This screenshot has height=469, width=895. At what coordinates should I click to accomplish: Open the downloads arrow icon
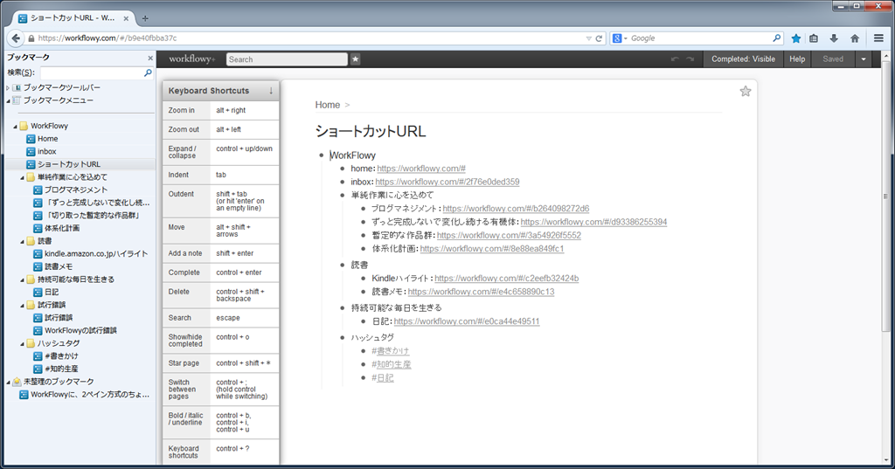pos(834,38)
